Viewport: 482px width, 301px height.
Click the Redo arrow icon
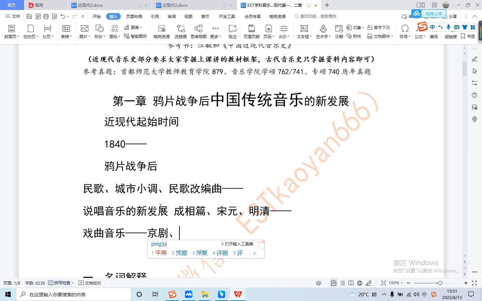coord(74,16)
